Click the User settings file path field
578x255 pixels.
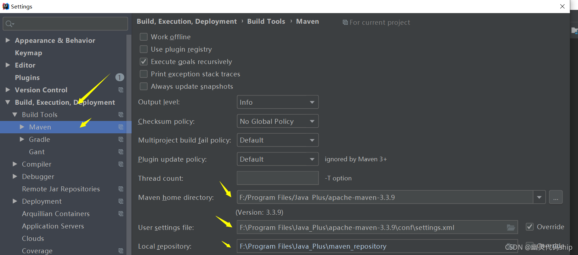[377, 227]
